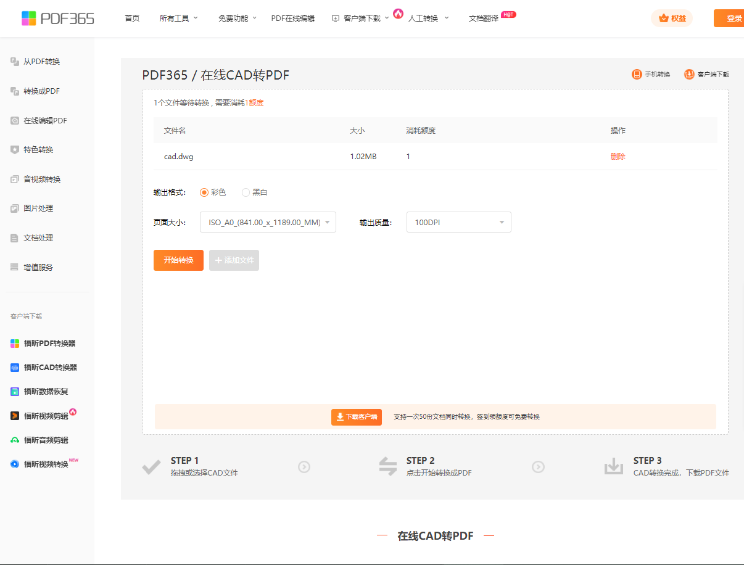Click the 文档处理 sidebar category
This screenshot has height=565, width=744.
click(x=38, y=238)
